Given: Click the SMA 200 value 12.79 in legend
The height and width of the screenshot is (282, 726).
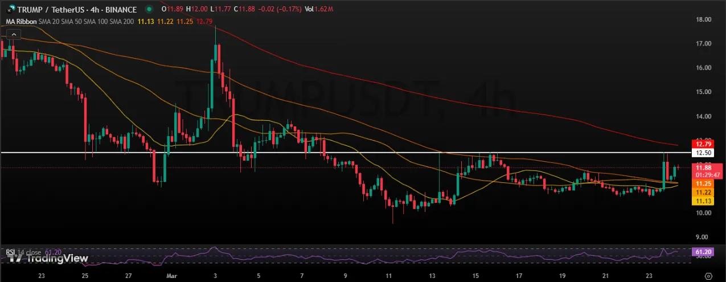Looking at the screenshot, I should tap(204, 22).
